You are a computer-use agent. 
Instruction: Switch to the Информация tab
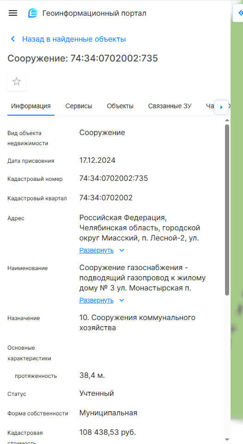pyautogui.click(x=31, y=106)
